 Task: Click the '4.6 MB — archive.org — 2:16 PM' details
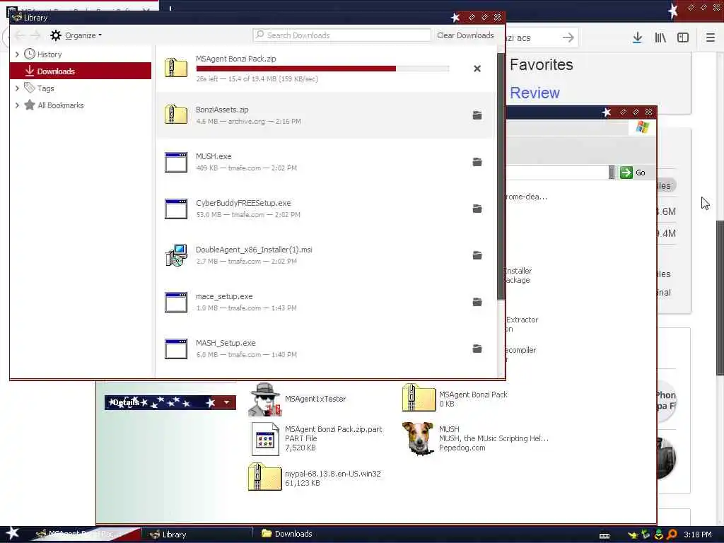(248, 122)
